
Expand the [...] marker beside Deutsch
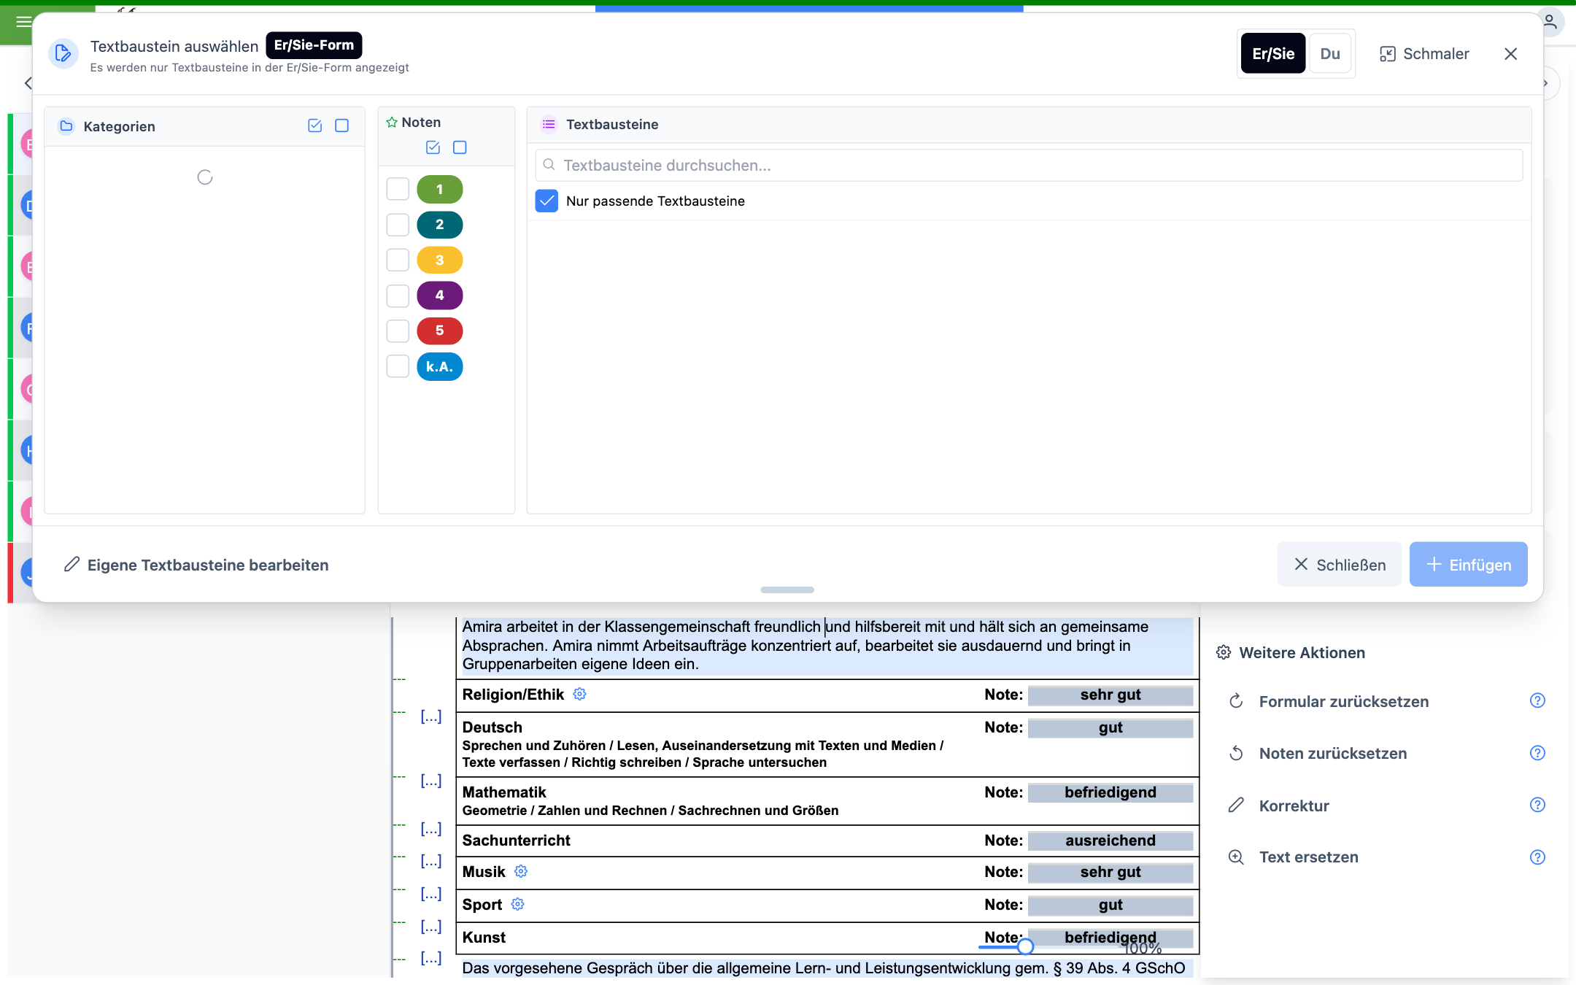click(x=431, y=716)
